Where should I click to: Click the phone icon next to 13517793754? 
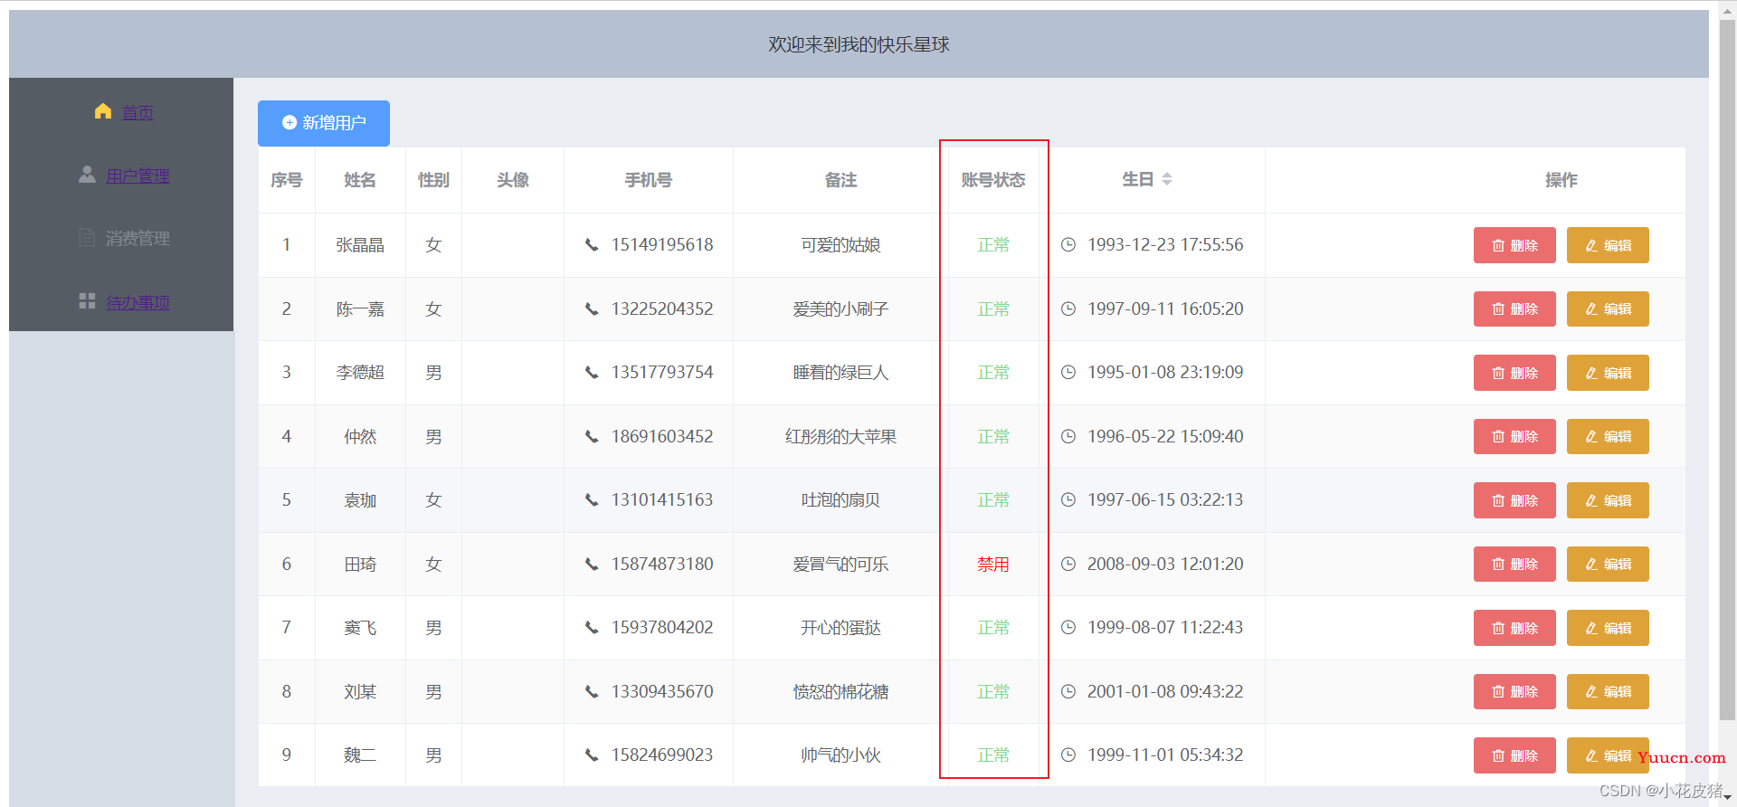click(x=592, y=373)
